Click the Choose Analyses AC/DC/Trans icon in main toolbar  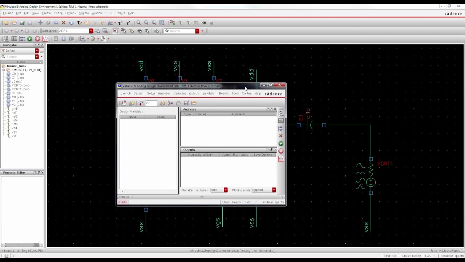click(x=6, y=39)
